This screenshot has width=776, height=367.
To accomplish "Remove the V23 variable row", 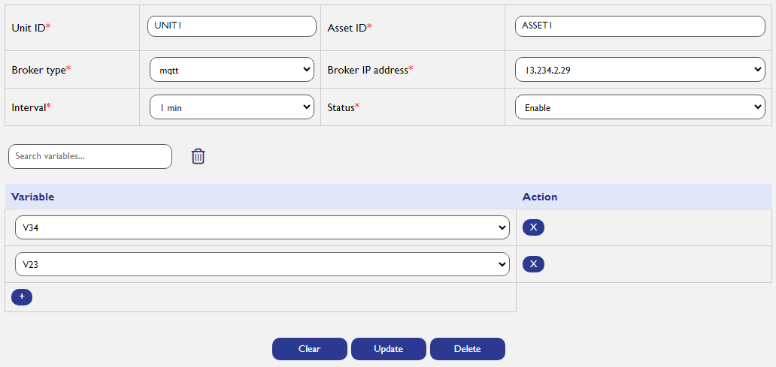I will pyautogui.click(x=534, y=264).
